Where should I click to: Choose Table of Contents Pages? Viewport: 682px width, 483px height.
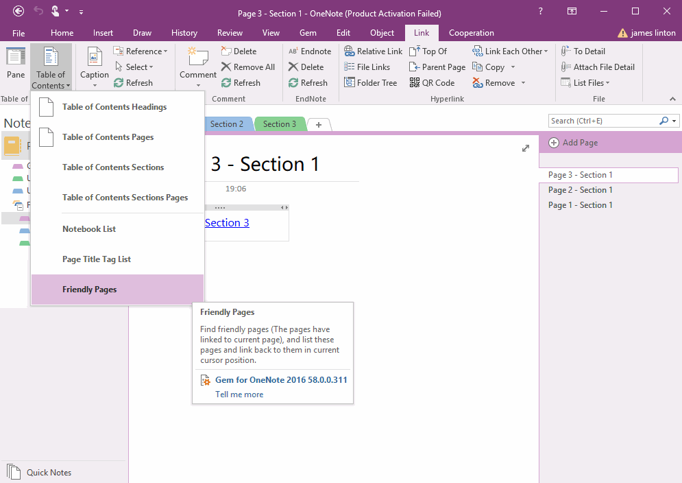pos(117,137)
